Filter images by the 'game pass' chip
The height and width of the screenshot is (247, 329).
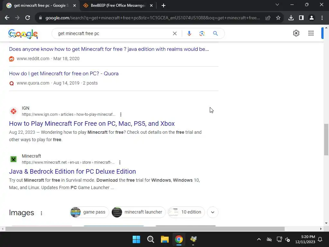pyautogui.click(x=89, y=212)
